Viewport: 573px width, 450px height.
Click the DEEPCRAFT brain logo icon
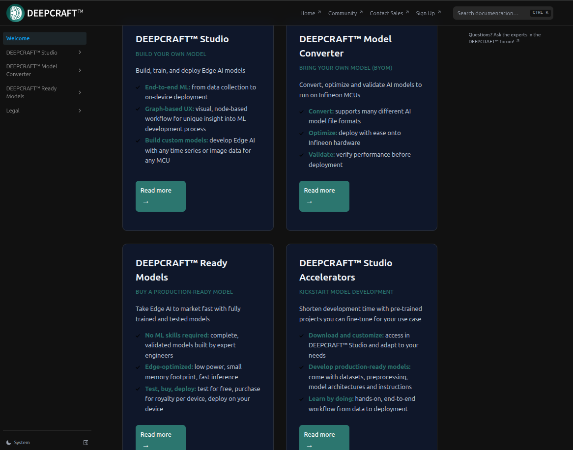coord(15,13)
